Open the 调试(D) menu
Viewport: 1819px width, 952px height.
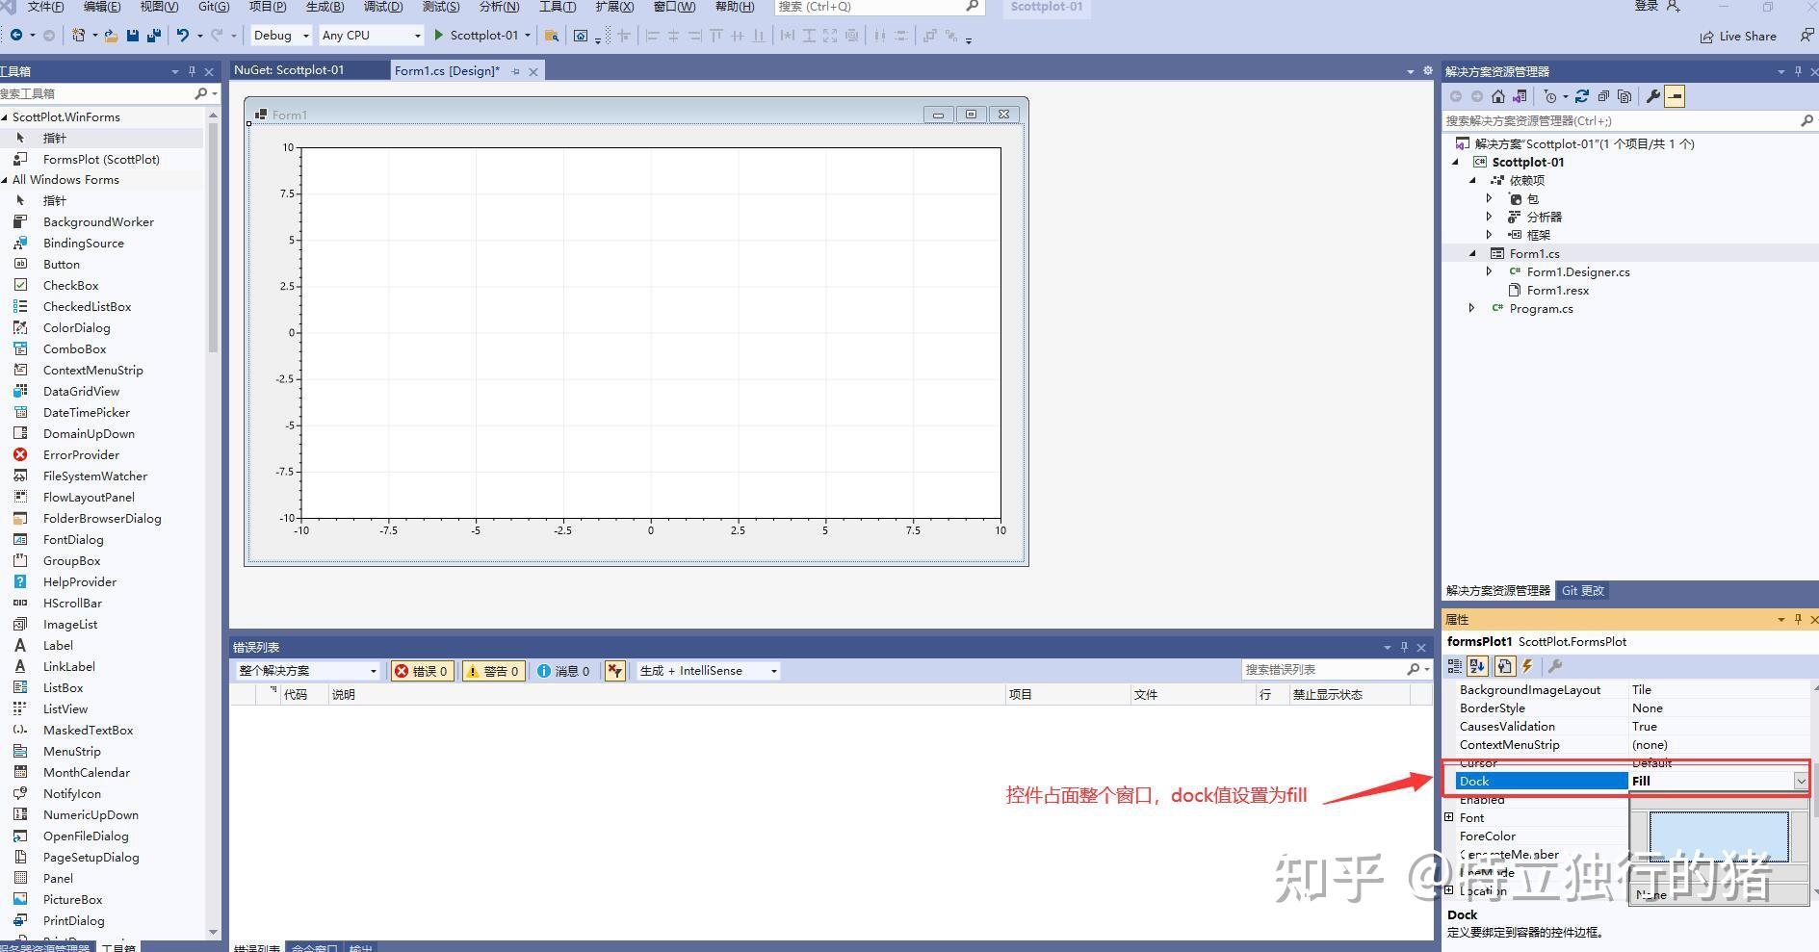pyautogui.click(x=384, y=7)
